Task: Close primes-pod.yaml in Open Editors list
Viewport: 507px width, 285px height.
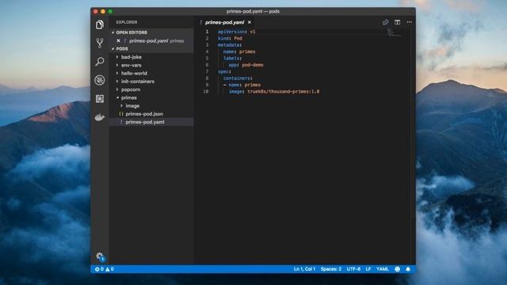Action: point(118,40)
